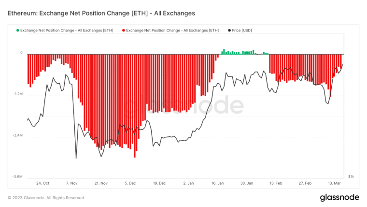Select the 7. Nov axis label

(71, 183)
